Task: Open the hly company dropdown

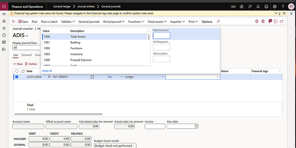Action: point(120,77)
